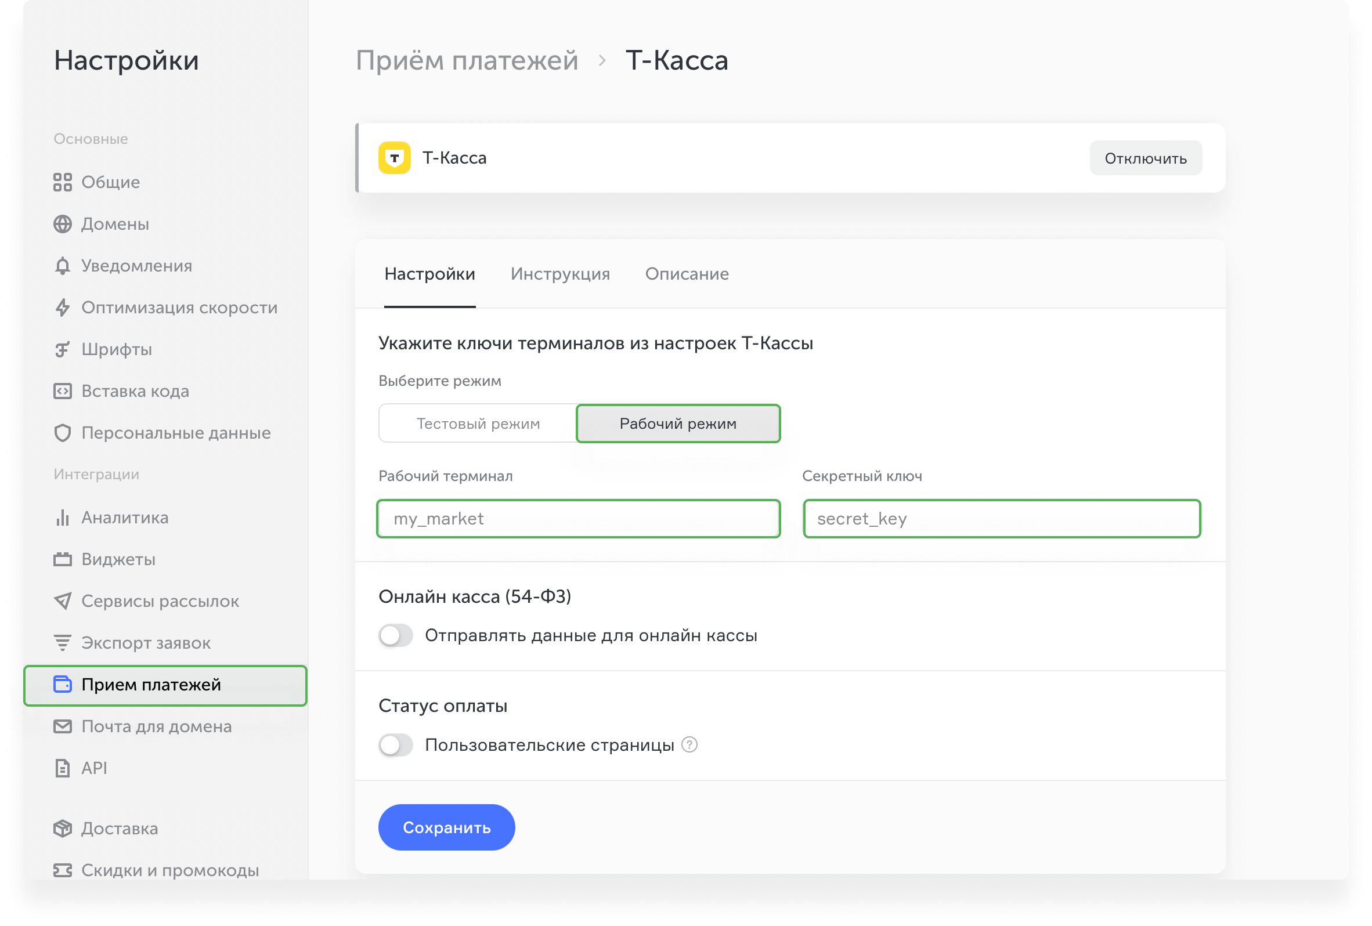
Task: Click the Шрифты font icon
Action: tap(63, 350)
